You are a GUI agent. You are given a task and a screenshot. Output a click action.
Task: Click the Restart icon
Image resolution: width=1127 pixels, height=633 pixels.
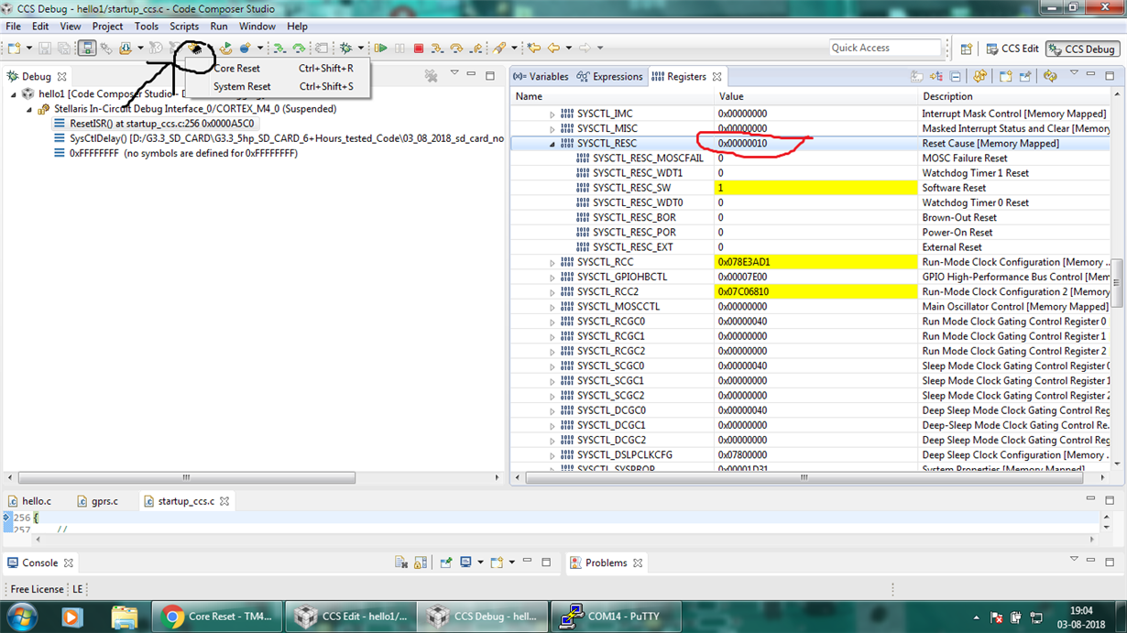225,48
